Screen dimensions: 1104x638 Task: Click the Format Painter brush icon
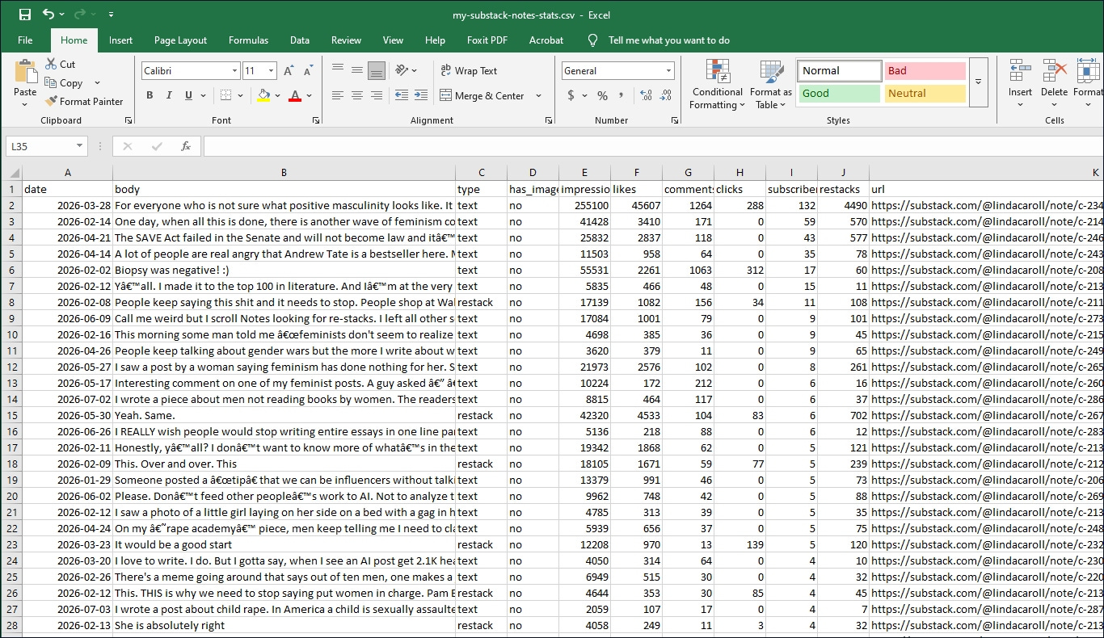click(51, 102)
